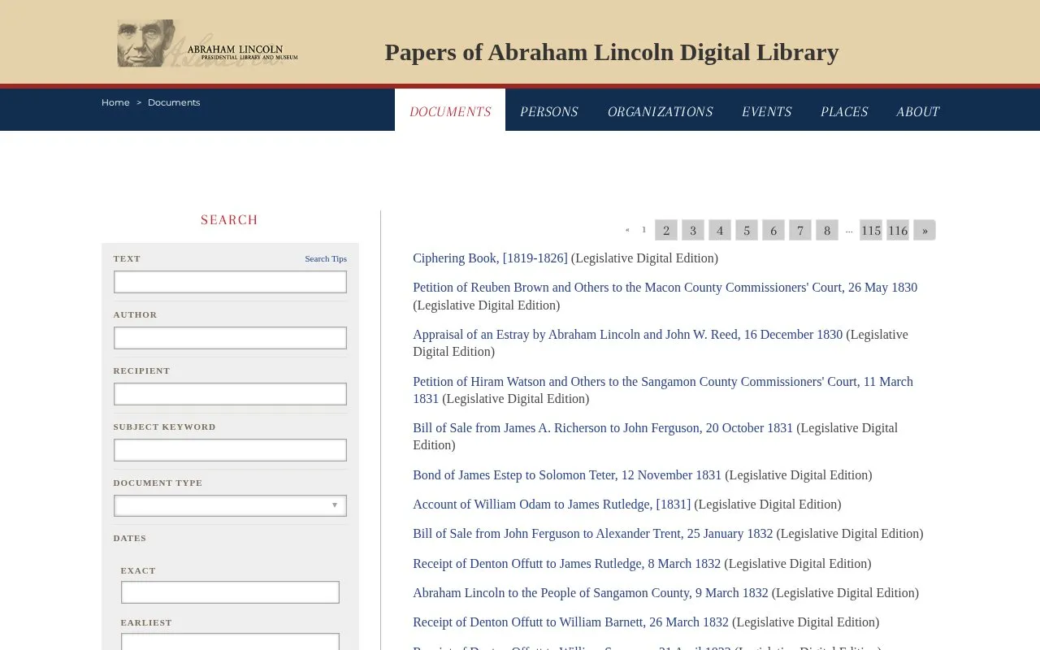1040x650 pixels.
Task: Go to results page 7
Action: tap(800, 230)
